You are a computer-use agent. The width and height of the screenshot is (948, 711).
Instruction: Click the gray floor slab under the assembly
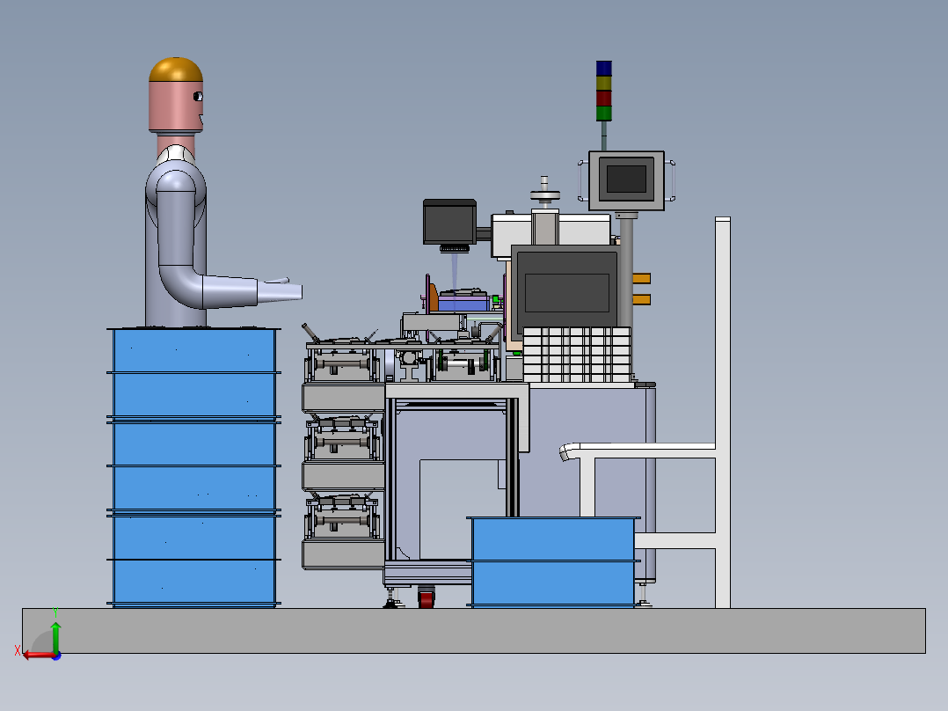[474, 631]
